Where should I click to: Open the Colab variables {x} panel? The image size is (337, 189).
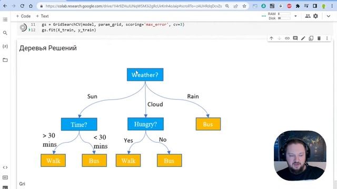5,46
